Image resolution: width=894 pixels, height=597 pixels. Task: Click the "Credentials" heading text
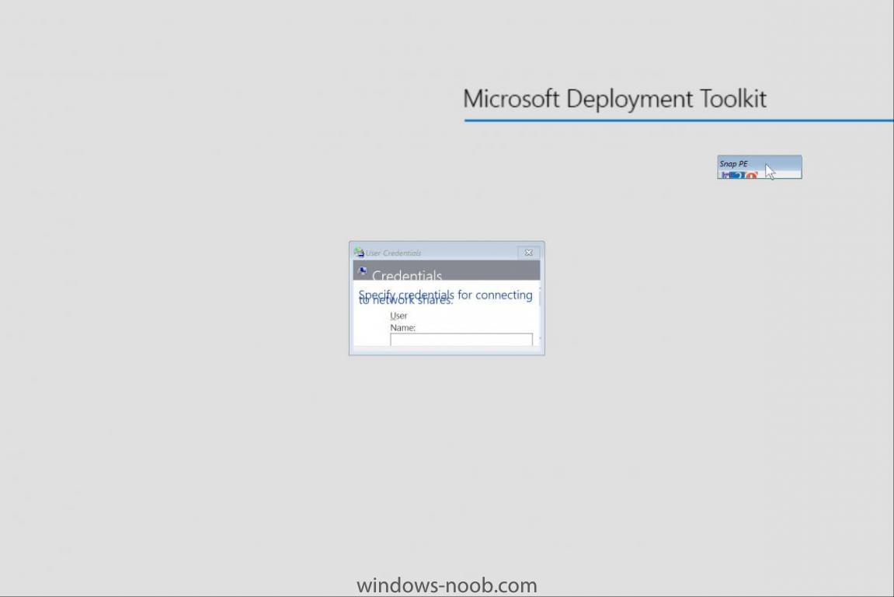point(407,276)
